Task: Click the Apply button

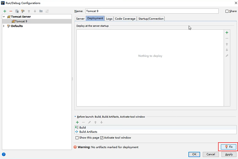Action: (229, 154)
